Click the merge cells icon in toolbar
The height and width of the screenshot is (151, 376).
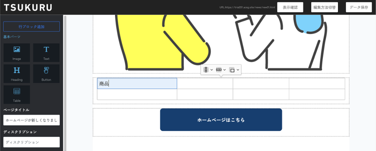pyautogui.click(x=232, y=70)
